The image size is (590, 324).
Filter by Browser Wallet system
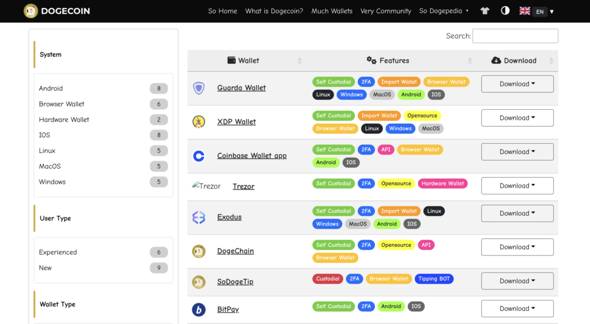pyautogui.click(x=103, y=104)
